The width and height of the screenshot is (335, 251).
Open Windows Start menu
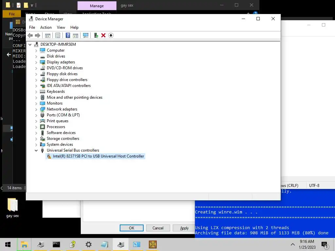[x=8, y=244]
